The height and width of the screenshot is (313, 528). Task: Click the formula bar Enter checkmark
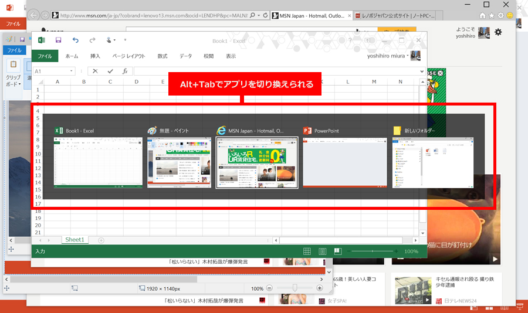(110, 71)
